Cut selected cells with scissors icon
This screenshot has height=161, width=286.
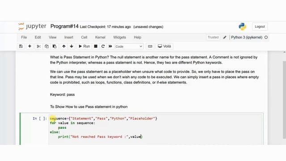pyautogui.click(x=39, y=47)
